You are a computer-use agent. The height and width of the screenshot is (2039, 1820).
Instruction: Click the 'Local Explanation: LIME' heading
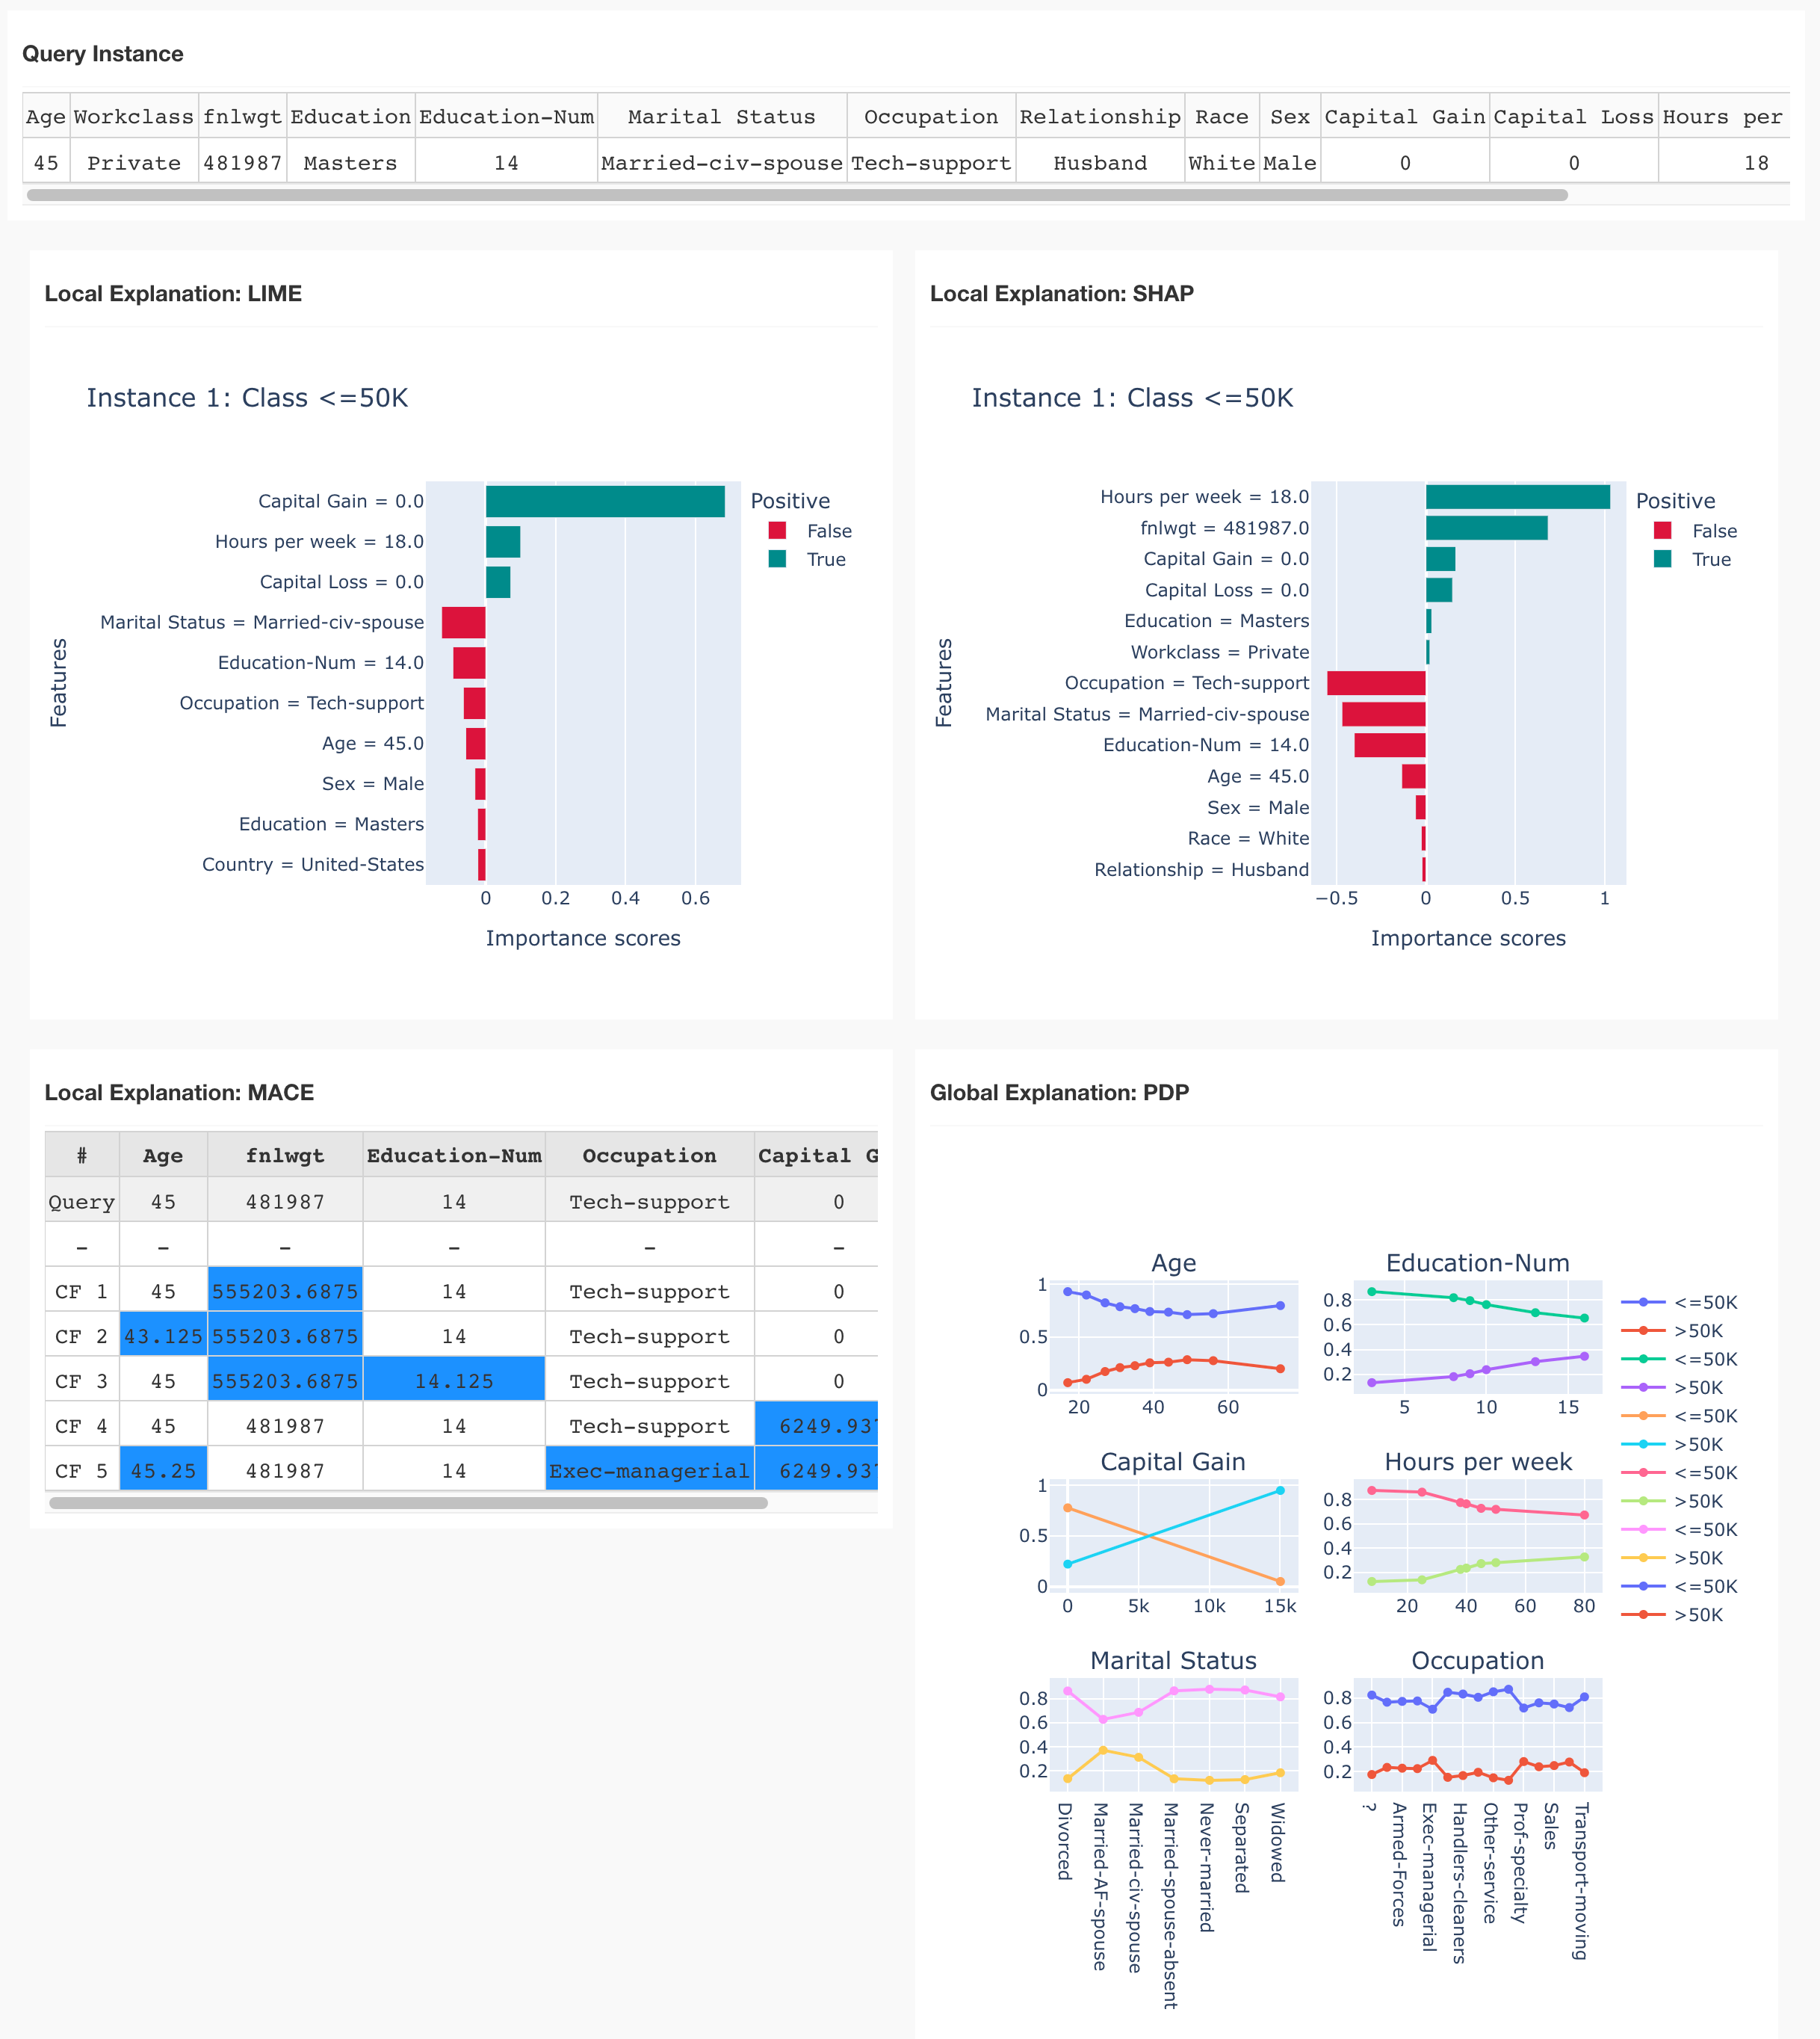[173, 293]
